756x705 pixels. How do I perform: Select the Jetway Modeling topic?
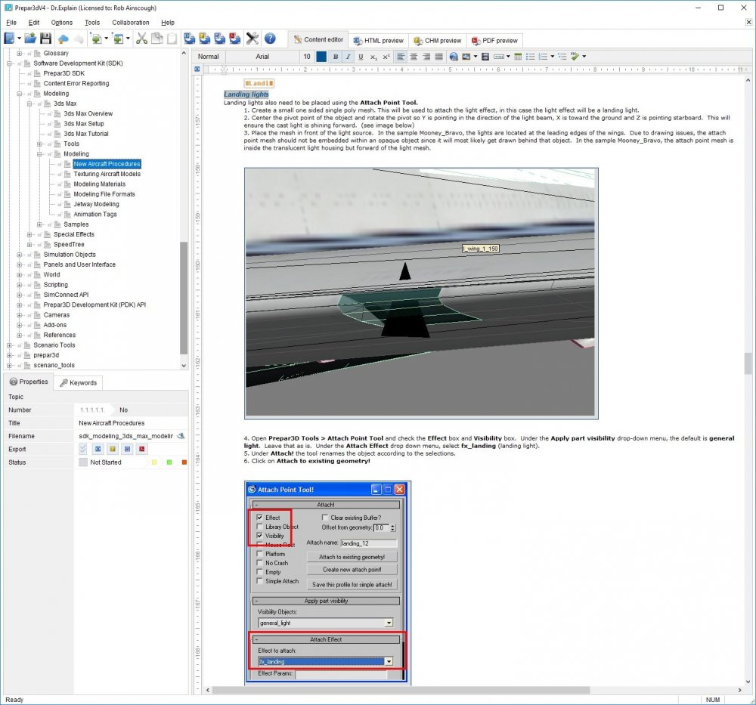click(x=96, y=204)
